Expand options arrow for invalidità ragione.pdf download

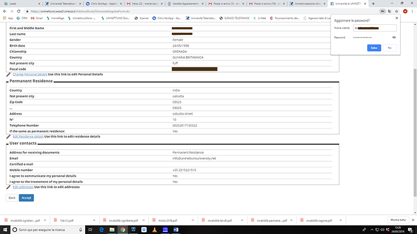pyautogui.click(x=340, y=220)
